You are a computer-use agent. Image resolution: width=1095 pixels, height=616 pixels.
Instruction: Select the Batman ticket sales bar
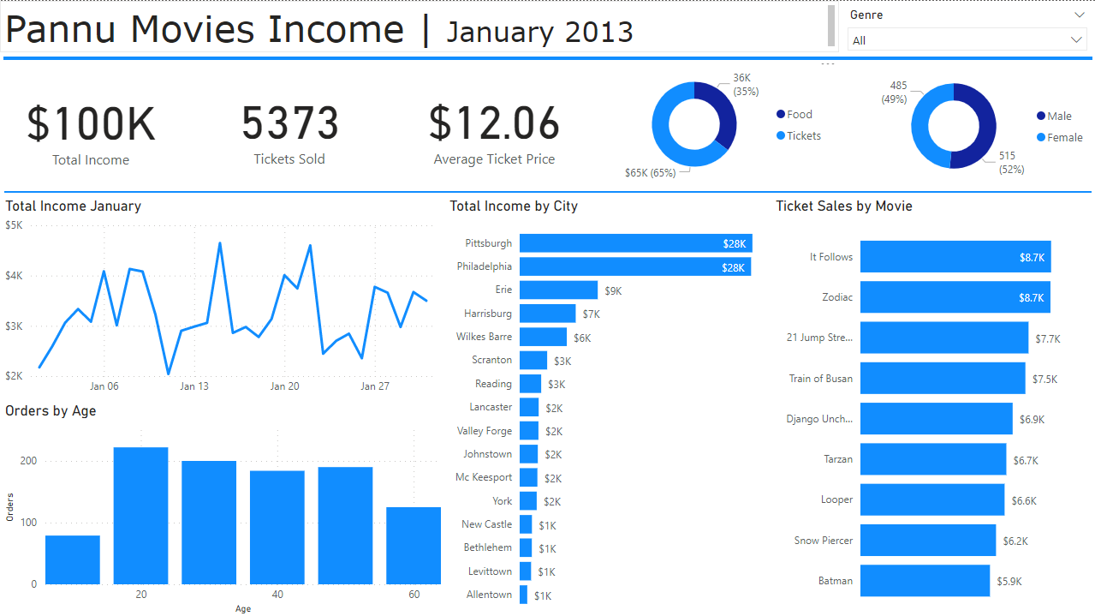pyautogui.click(x=925, y=581)
